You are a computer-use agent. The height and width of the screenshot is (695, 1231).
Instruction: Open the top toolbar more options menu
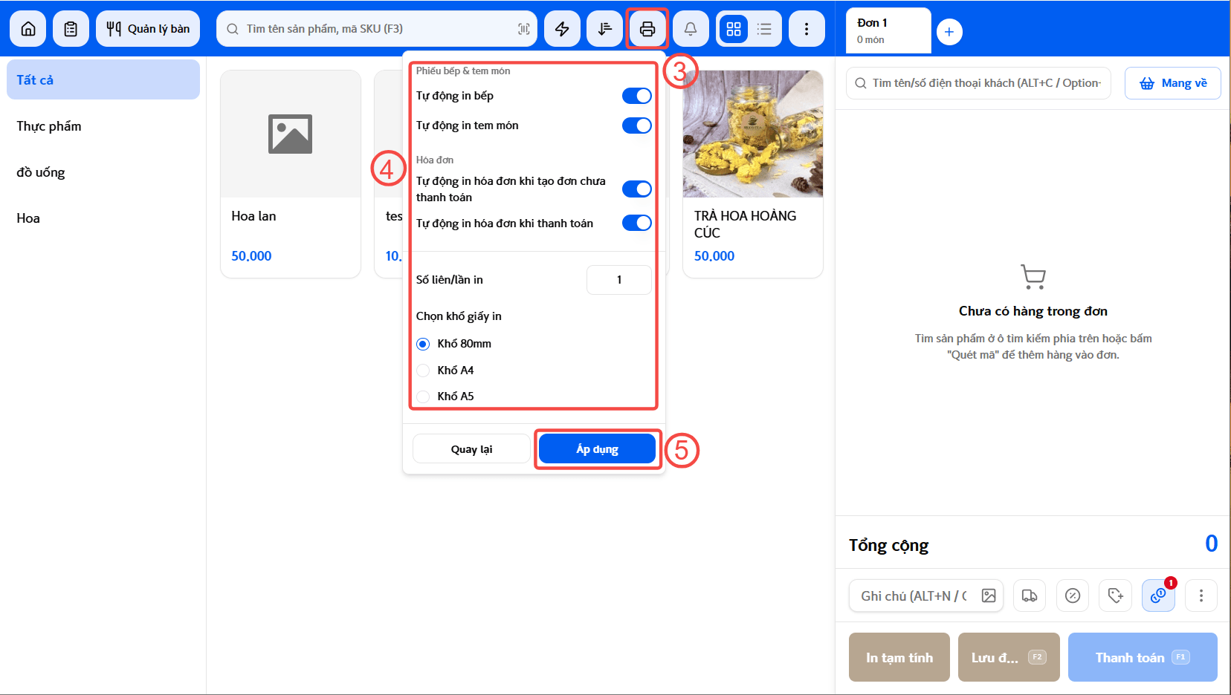[x=807, y=29]
